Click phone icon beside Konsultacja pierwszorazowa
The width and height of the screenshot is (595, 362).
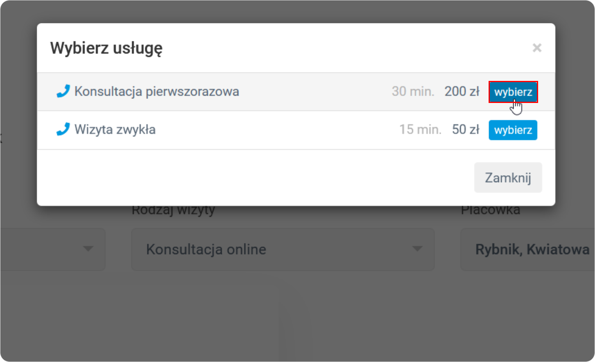[x=63, y=91]
